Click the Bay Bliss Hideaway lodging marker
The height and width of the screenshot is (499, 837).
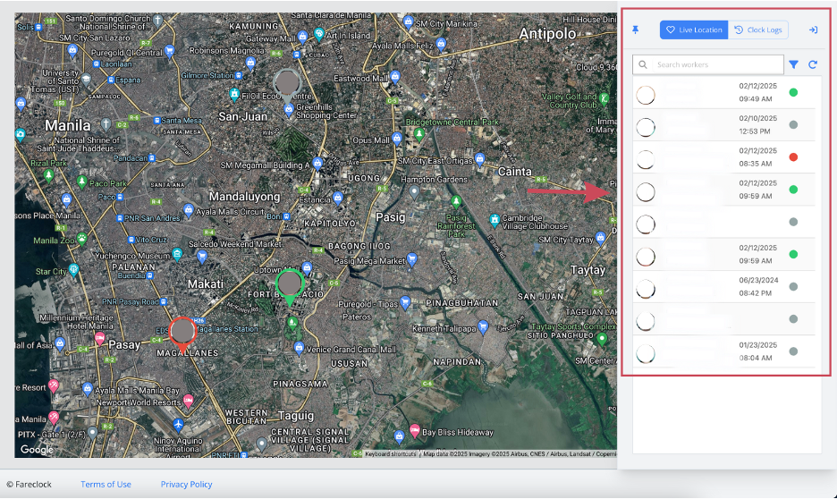point(414,430)
